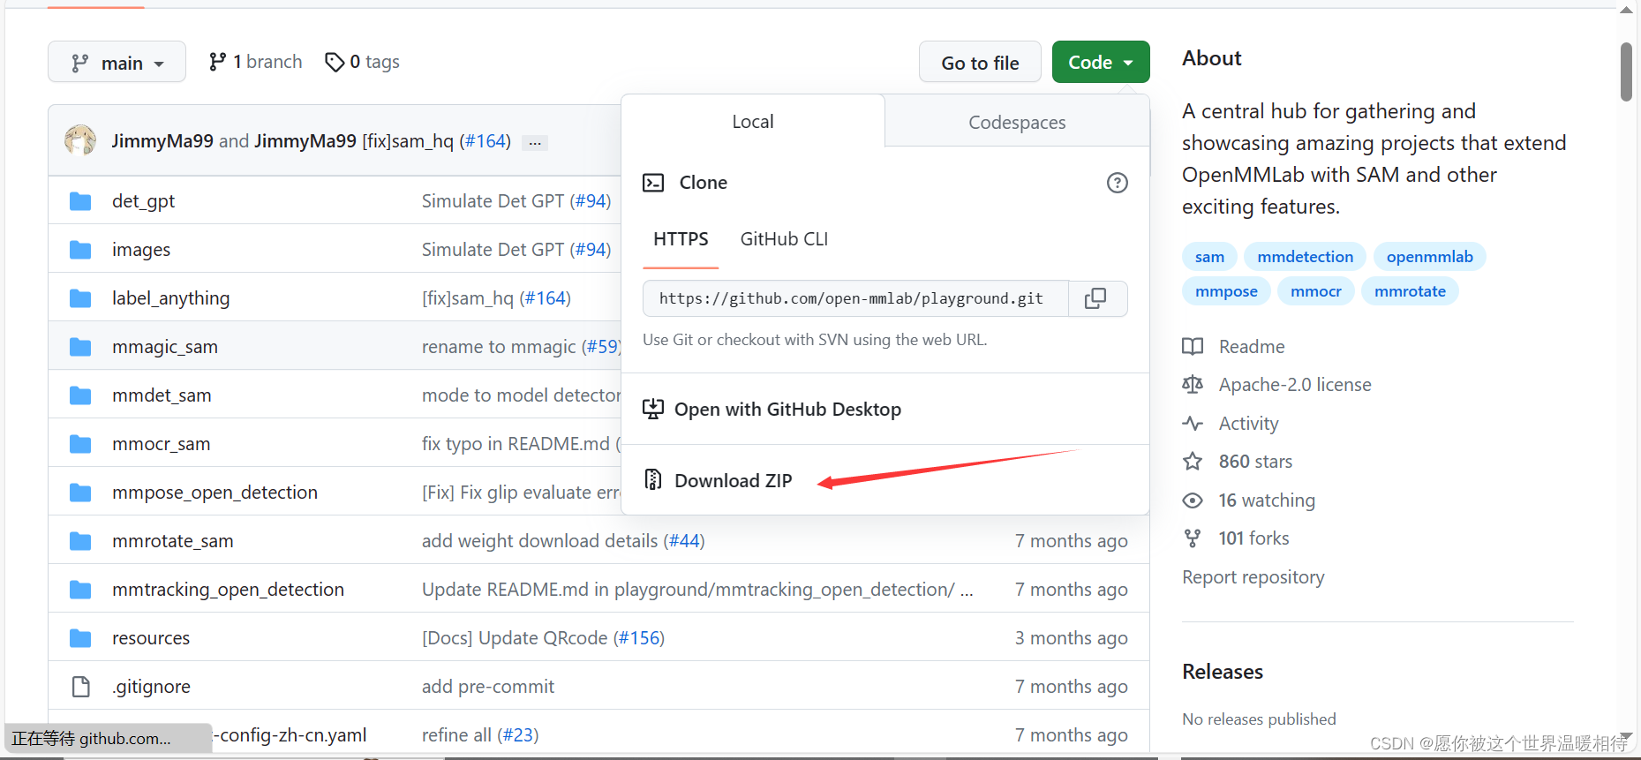Screen dimensions: 1641x760
Task: Click the folder icon for images
Action: tap(80, 250)
